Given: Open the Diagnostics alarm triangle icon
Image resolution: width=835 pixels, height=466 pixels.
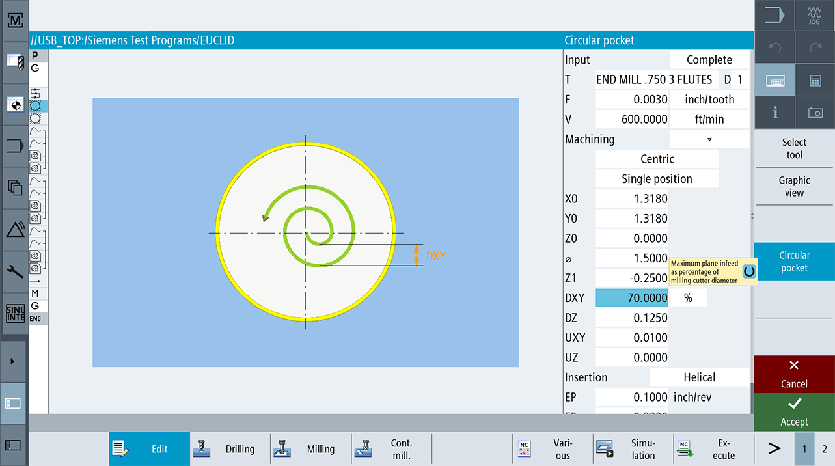Looking at the screenshot, I should point(14,230).
